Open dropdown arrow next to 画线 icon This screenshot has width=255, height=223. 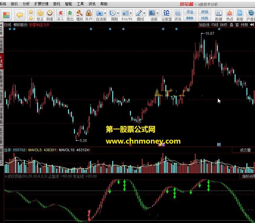144,13
